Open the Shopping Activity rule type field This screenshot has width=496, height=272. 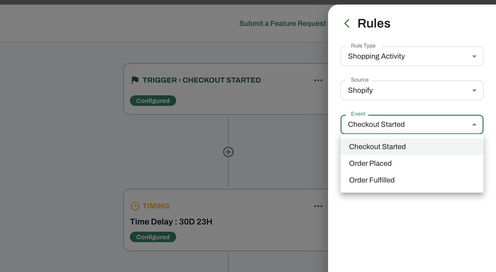tap(412, 56)
